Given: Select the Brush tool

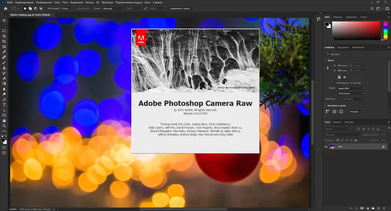Looking at the screenshot, I should pyautogui.click(x=4, y=63).
